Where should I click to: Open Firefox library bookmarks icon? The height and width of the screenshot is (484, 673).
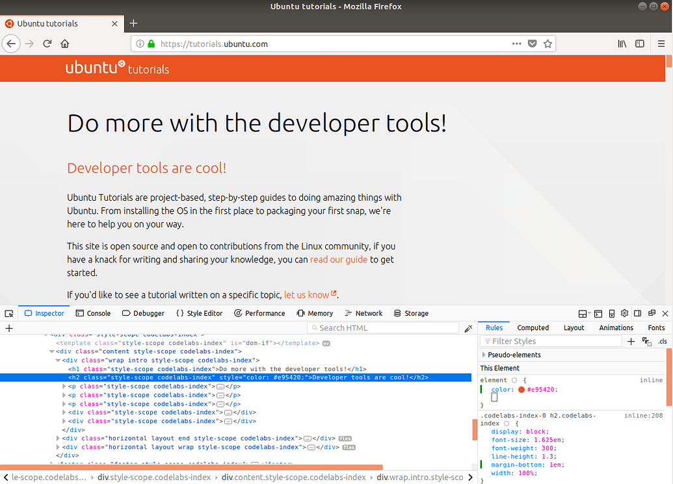click(621, 44)
